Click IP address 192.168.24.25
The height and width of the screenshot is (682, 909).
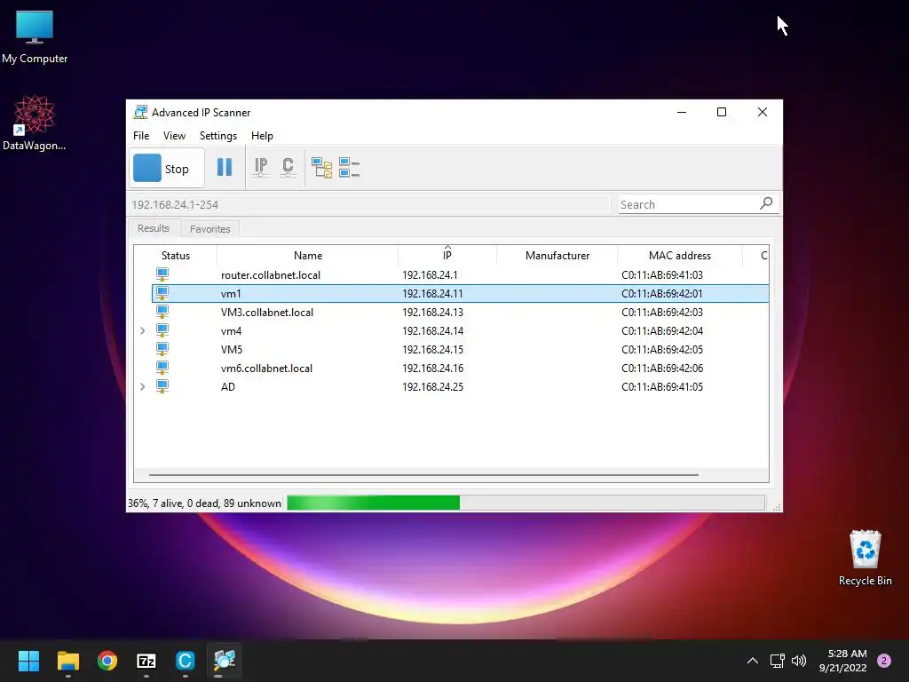[x=432, y=386]
